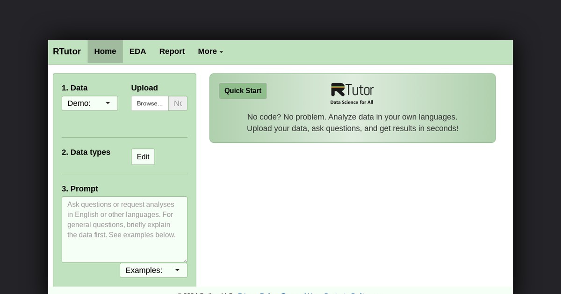Switch to the EDA tab

pos(137,51)
